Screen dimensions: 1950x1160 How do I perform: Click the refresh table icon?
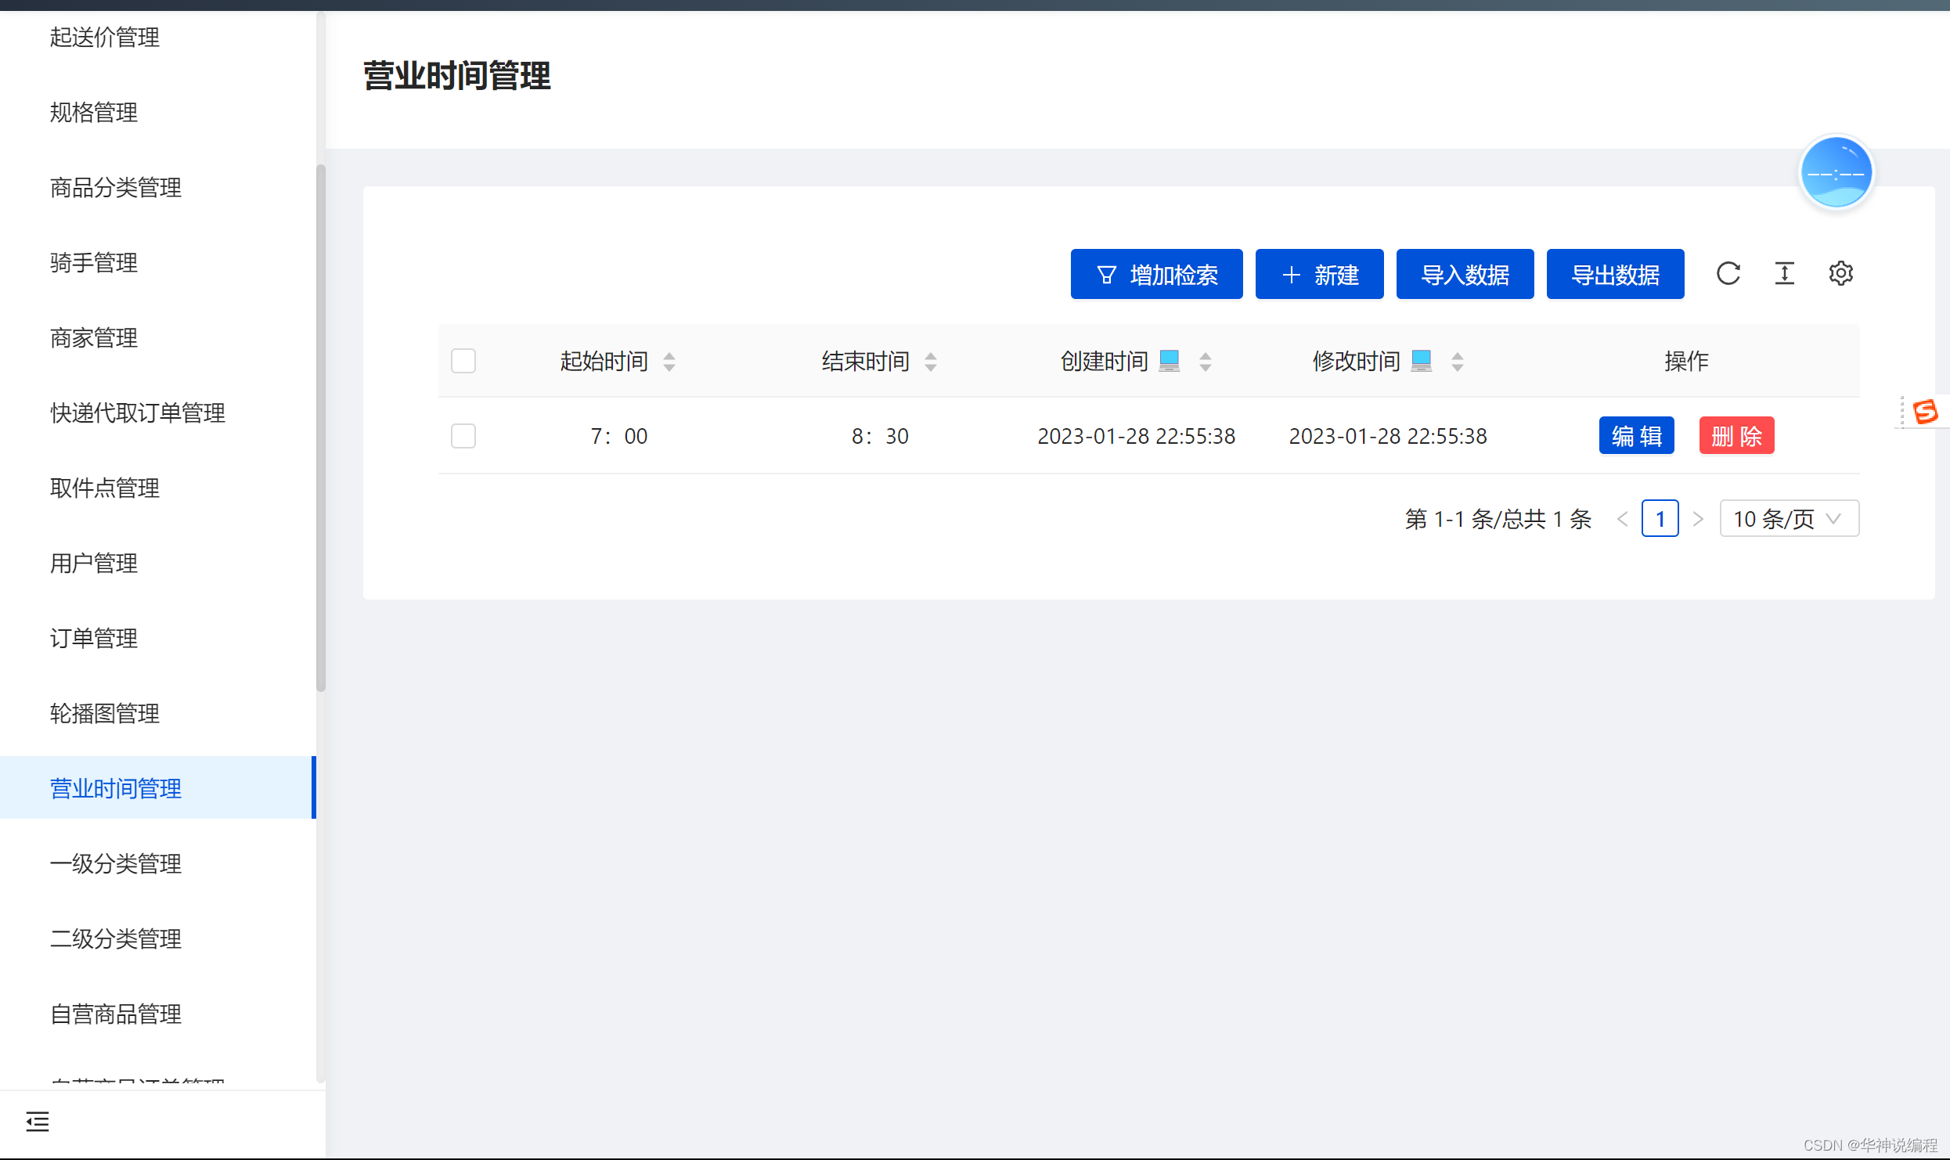[1728, 274]
